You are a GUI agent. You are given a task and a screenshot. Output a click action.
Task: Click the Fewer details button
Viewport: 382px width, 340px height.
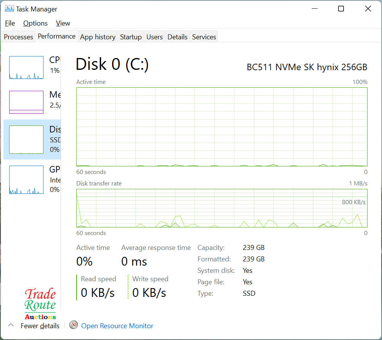(40, 326)
